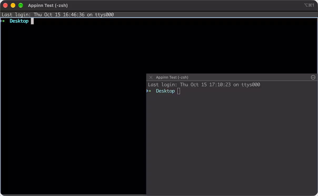The height and width of the screenshot is (196, 318).
Task: Minimize the window with the yellow button
Action: (13, 5)
